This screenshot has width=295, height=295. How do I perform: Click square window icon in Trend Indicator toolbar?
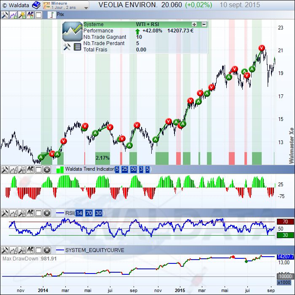point(39,170)
